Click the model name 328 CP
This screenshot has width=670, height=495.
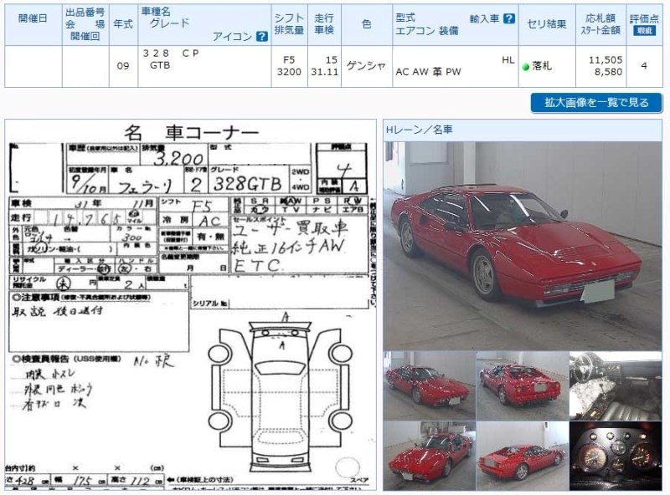[x=171, y=54]
